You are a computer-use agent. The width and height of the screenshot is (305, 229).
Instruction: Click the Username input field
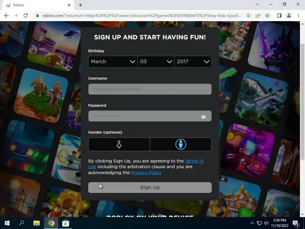click(x=150, y=89)
